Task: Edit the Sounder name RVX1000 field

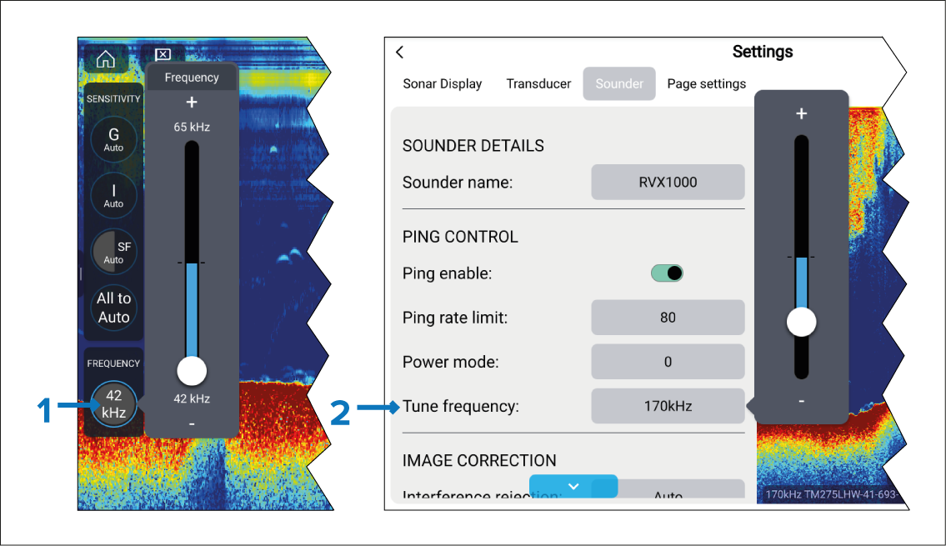Action: (x=668, y=182)
